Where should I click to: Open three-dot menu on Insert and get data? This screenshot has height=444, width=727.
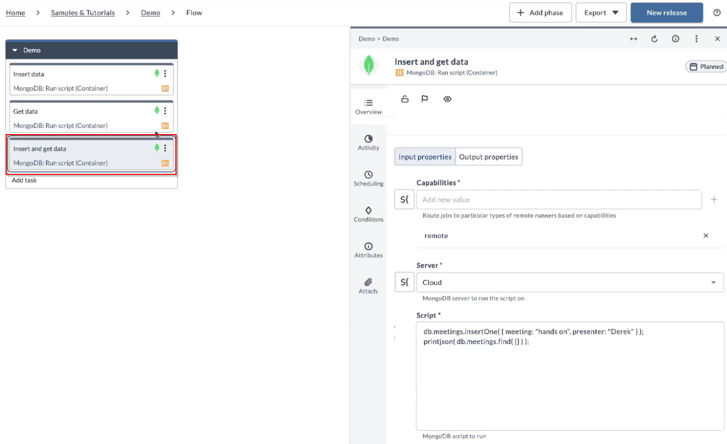tap(165, 148)
